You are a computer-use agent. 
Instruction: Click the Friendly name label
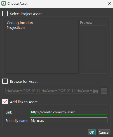coord(17,121)
